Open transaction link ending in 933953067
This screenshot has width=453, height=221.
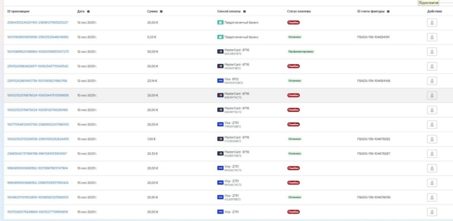(37, 153)
